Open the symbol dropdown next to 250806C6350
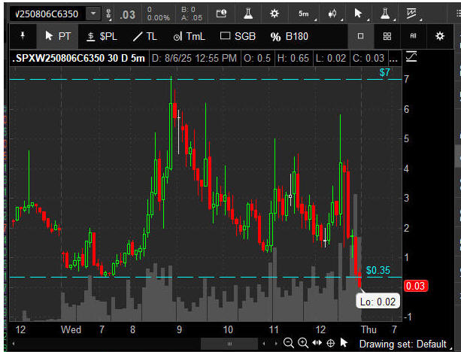 point(93,14)
